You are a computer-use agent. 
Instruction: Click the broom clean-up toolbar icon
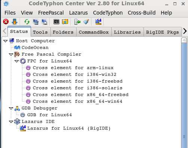(x=86, y=22)
